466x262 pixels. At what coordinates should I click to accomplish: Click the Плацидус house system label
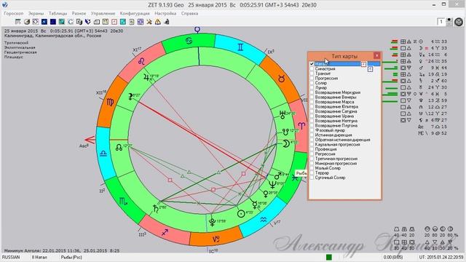[x=14, y=57]
